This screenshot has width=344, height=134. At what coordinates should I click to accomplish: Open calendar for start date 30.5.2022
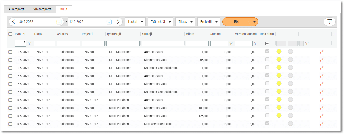point(59,22)
